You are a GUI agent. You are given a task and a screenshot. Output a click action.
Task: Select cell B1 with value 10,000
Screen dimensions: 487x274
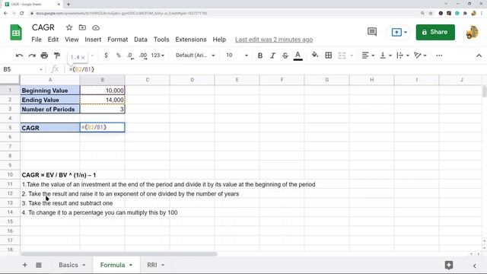click(102, 91)
